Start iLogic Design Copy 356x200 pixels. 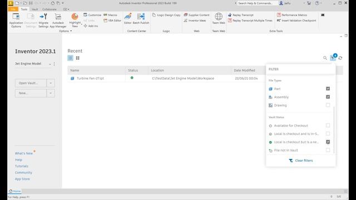click(x=166, y=15)
